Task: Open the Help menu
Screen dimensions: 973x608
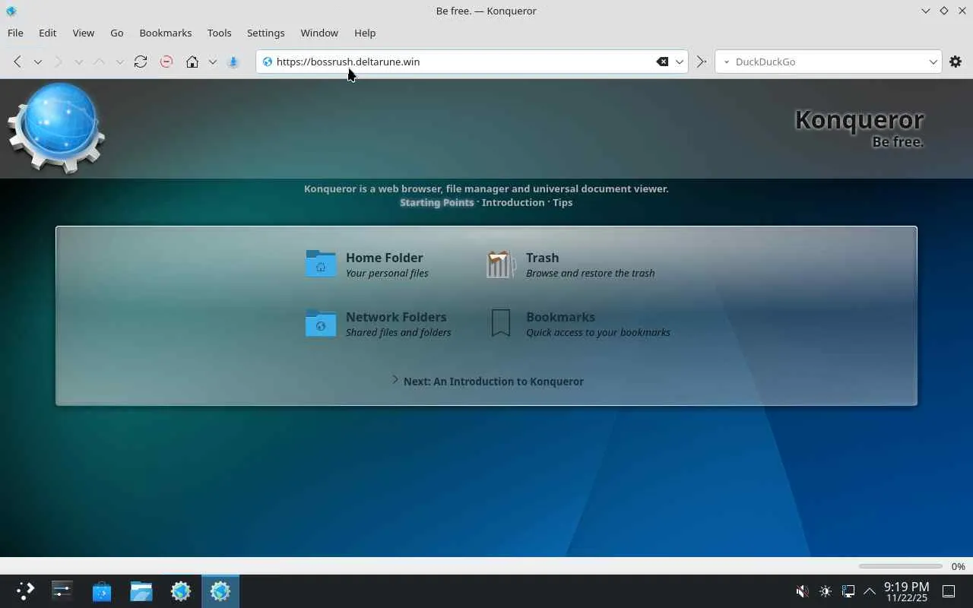Action: 365,33
